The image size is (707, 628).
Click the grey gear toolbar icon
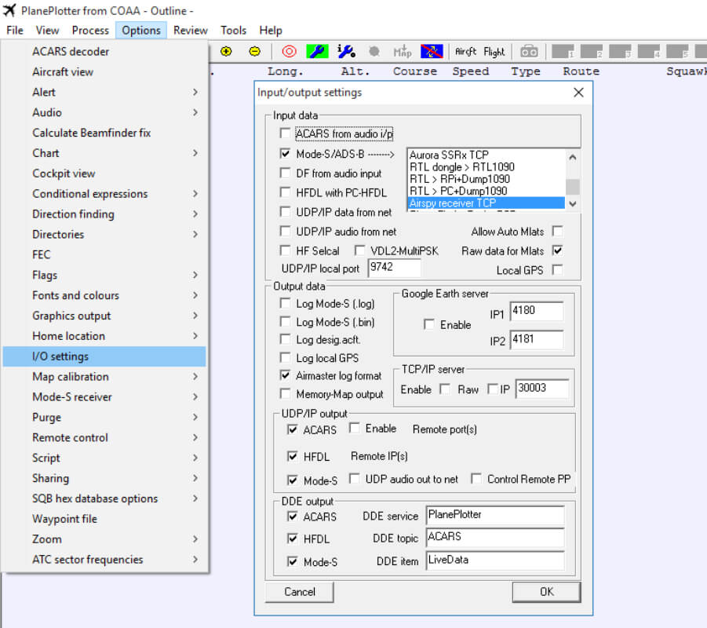point(374,52)
